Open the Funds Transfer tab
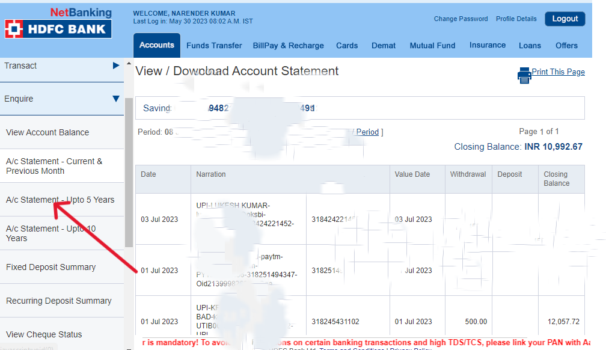This screenshot has height=350, width=606. 214,46
